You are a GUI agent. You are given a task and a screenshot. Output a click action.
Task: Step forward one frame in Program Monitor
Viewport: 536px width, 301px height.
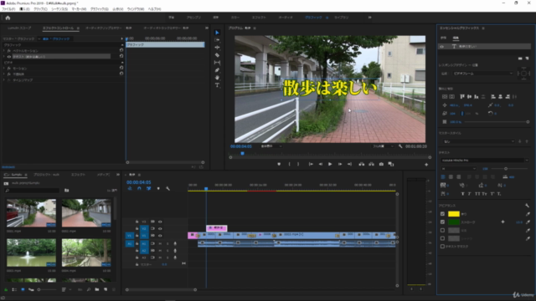[x=340, y=164]
